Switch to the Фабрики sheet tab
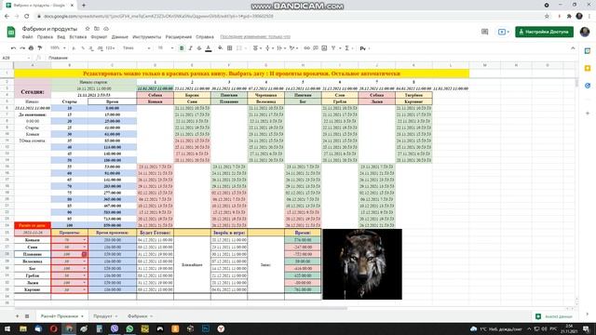The height and width of the screenshot is (335, 596). [x=140, y=316]
